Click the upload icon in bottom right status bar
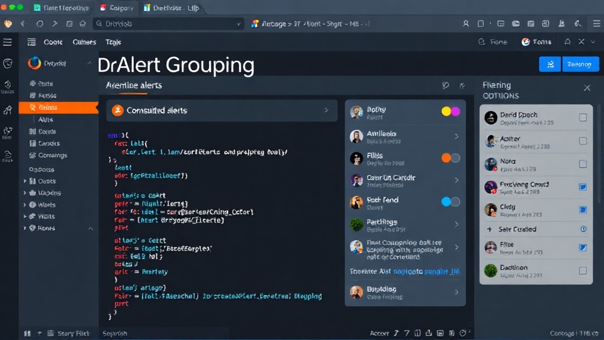The image size is (604, 340). [x=429, y=333]
